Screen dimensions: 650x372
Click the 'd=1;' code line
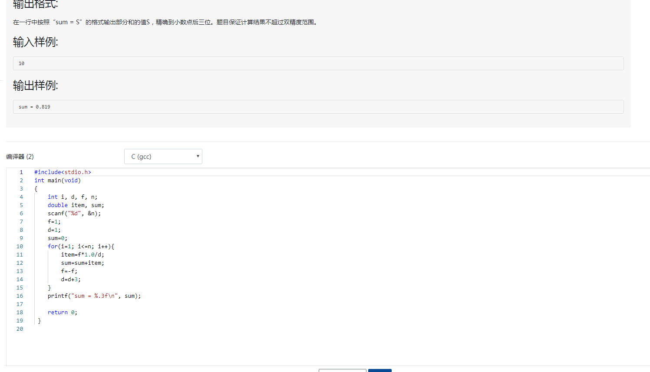point(54,230)
